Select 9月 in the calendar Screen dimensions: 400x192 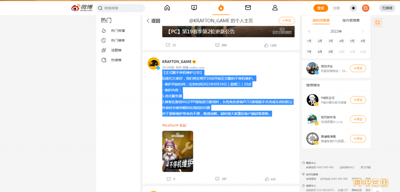pyautogui.click(x=331, y=52)
